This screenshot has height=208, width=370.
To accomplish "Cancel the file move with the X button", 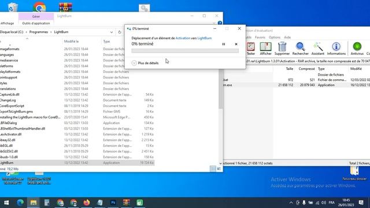I will point(236,44).
